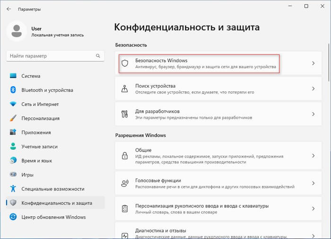Select Центр обновления Windows label

click(x=53, y=217)
